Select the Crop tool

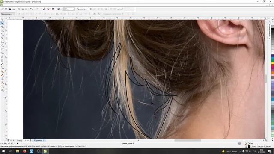click(2, 27)
